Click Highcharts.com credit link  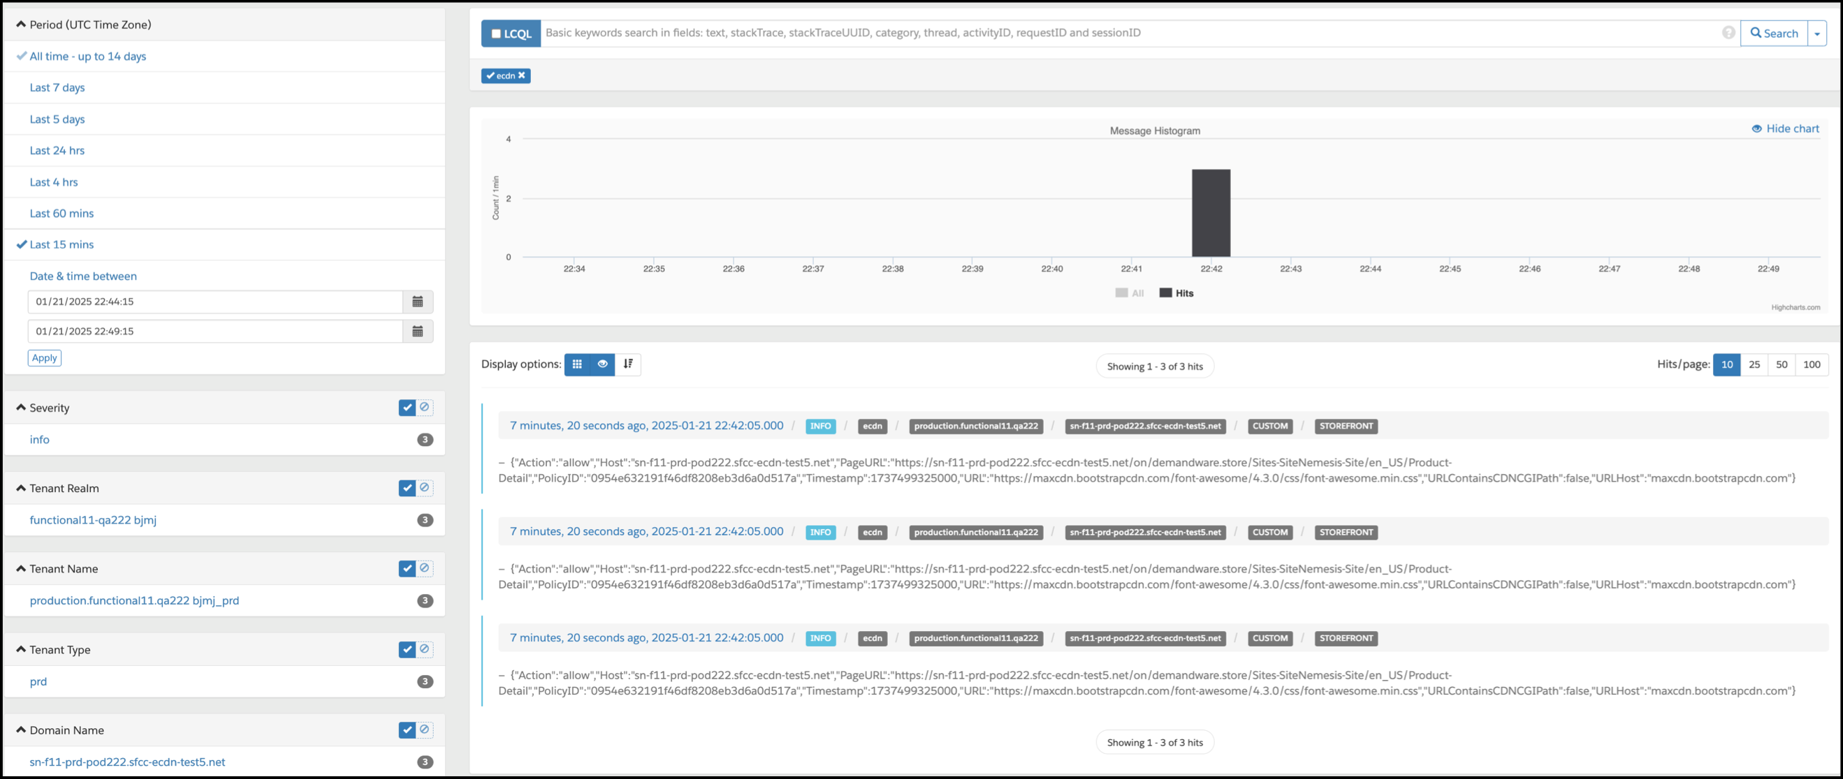1795,308
